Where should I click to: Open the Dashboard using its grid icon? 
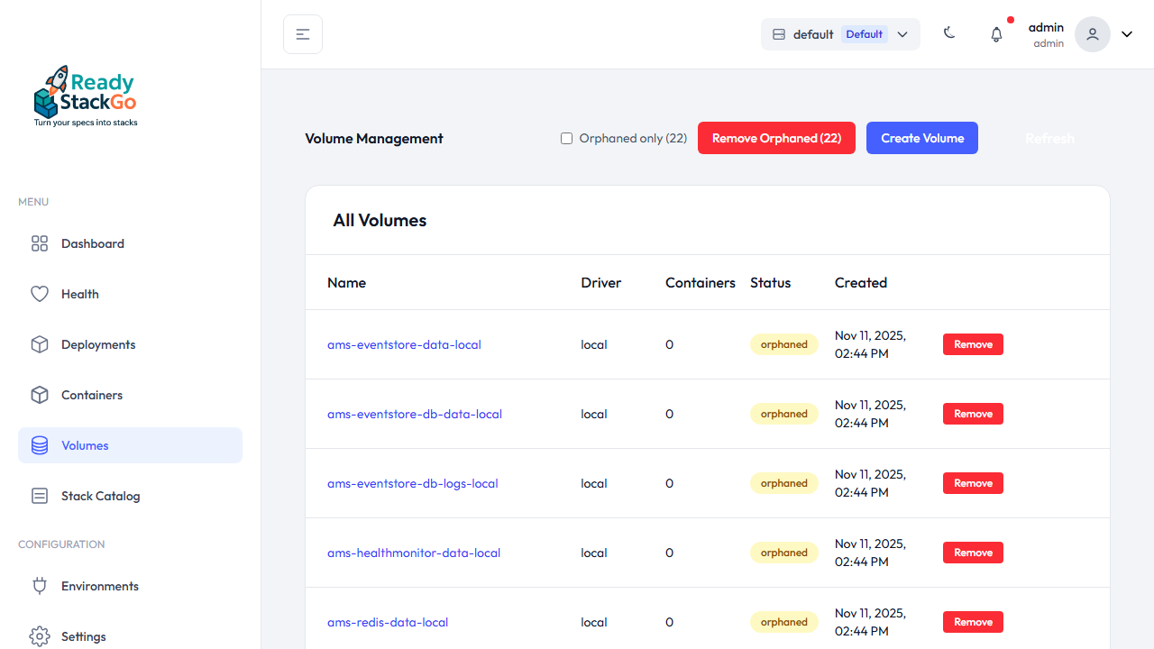40,243
